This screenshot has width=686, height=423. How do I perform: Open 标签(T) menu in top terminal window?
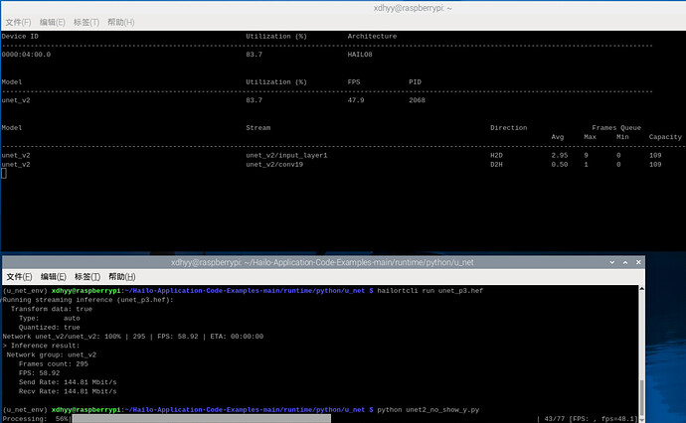coord(86,22)
